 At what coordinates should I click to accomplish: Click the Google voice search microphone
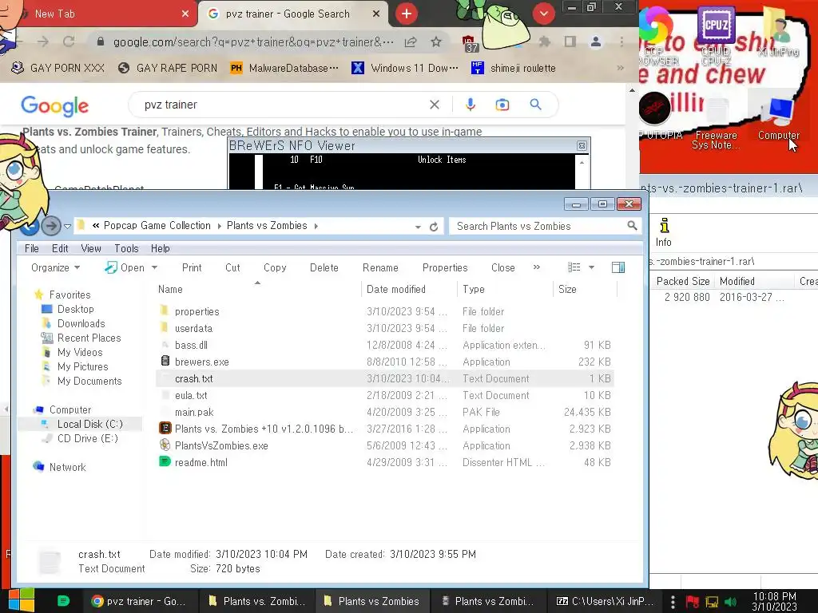click(x=470, y=105)
